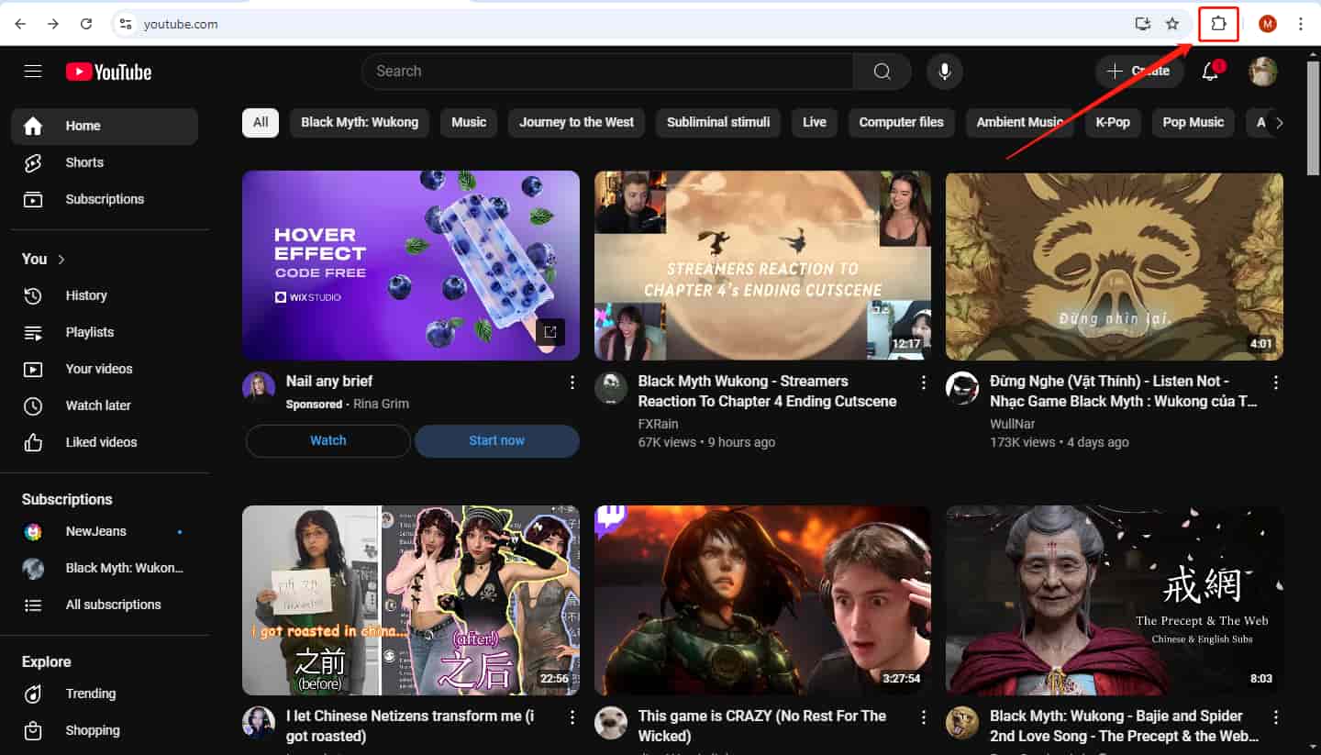Open Liked videos in the sidebar
The width and height of the screenshot is (1321, 755).
(105, 442)
